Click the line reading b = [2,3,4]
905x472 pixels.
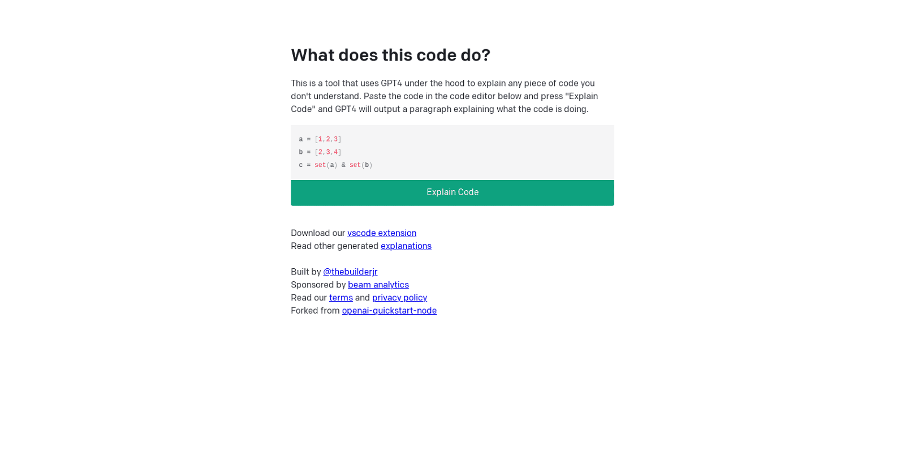click(319, 152)
